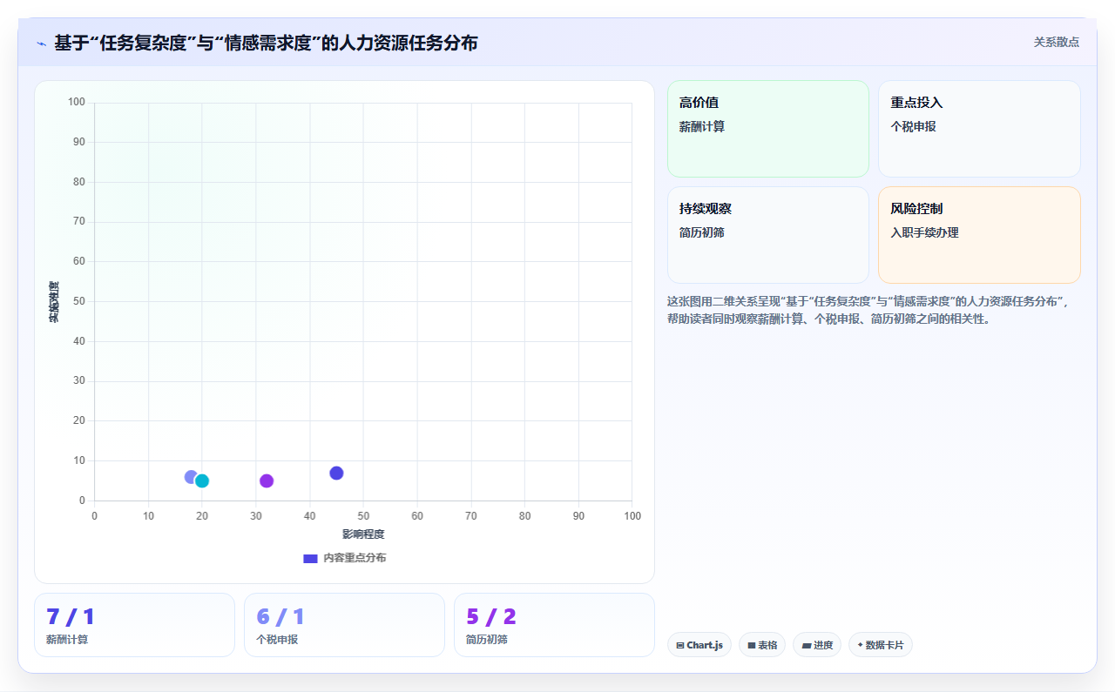
Task: Select the indigo scatter point near x=45
Action: click(336, 473)
